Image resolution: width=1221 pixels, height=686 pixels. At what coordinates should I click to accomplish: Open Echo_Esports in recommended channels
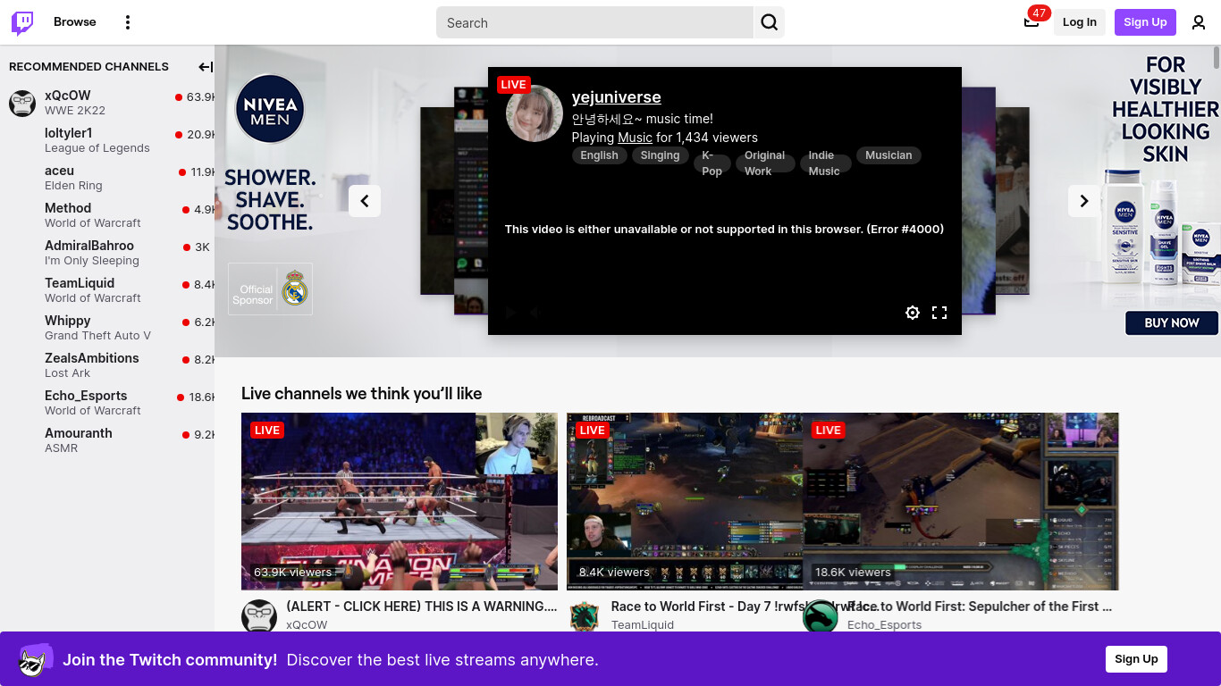[107, 403]
